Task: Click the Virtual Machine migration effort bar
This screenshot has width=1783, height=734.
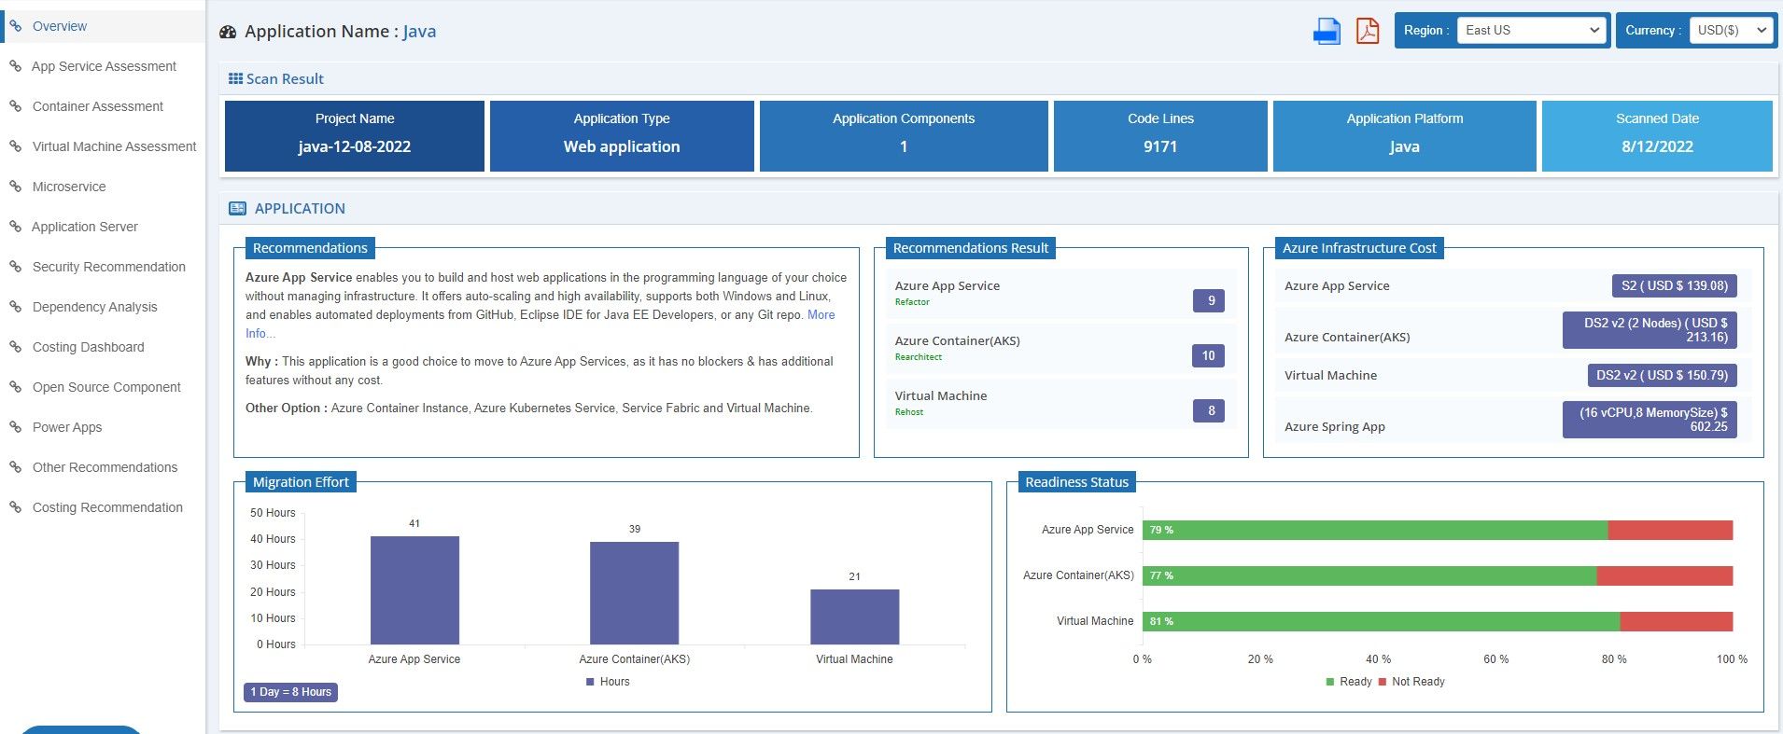Action: (854, 616)
